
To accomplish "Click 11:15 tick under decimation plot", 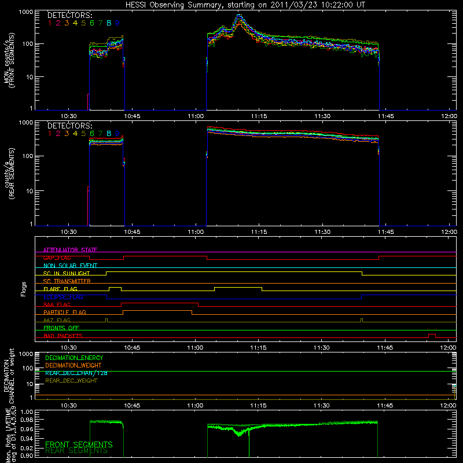I will pos(258,406).
